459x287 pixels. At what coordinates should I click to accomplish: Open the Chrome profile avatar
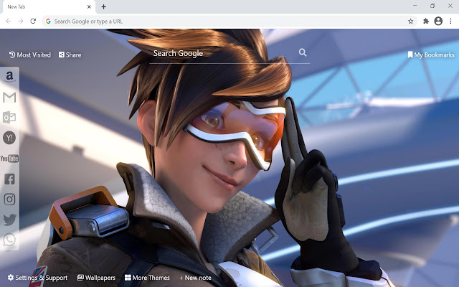[x=438, y=21]
